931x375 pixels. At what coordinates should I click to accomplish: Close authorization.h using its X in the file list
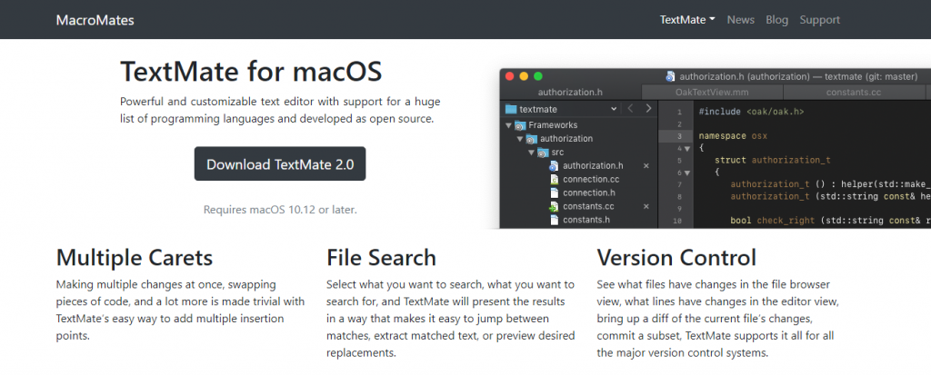click(646, 166)
